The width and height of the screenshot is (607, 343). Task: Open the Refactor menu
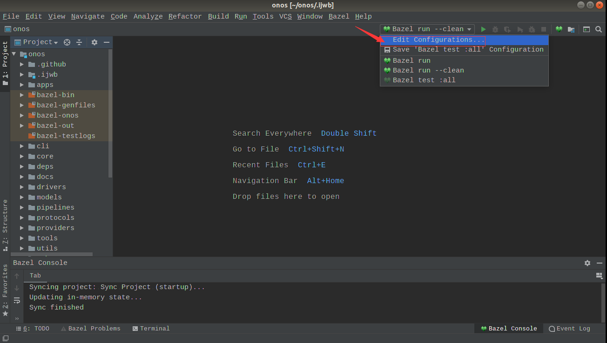pos(185,16)
